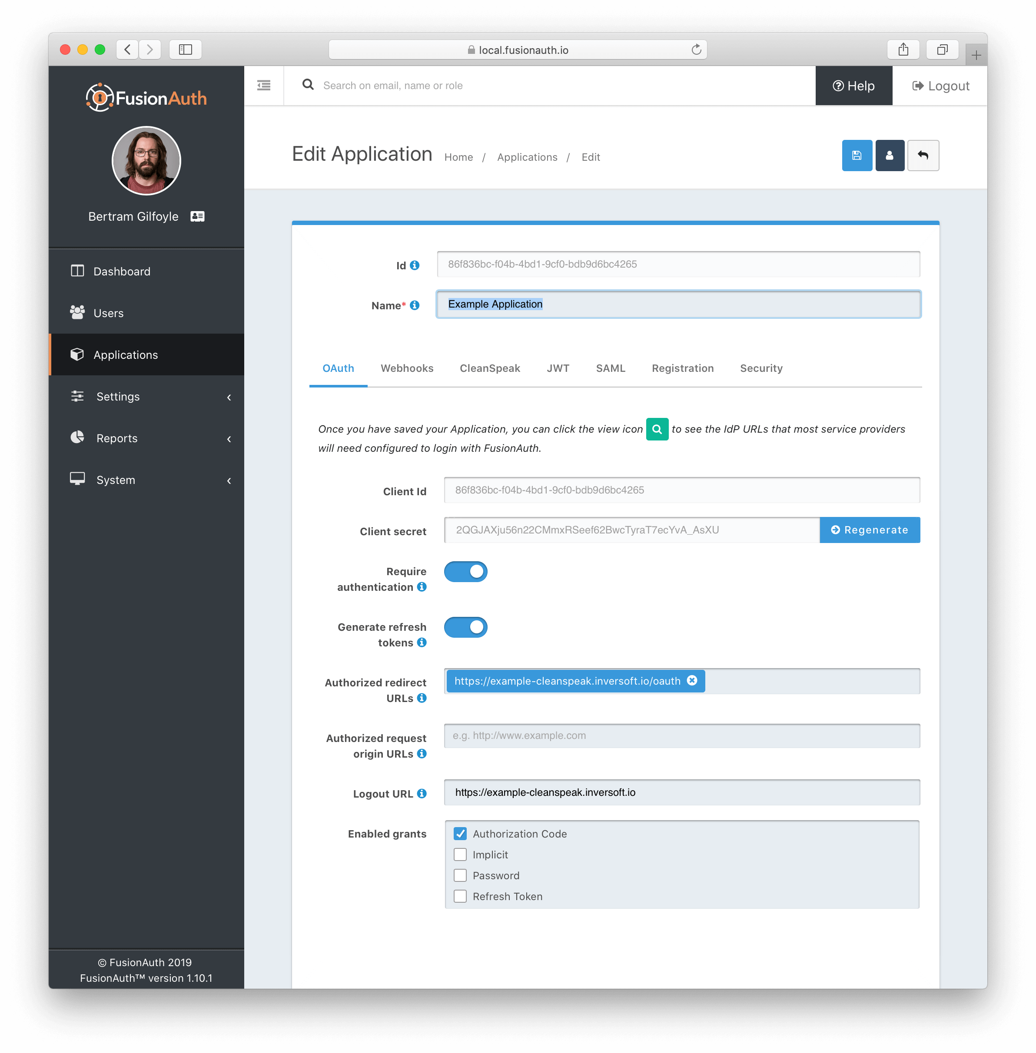Open the Security tab
This screenshot has width=1036, height=1053.
point(760,368)
